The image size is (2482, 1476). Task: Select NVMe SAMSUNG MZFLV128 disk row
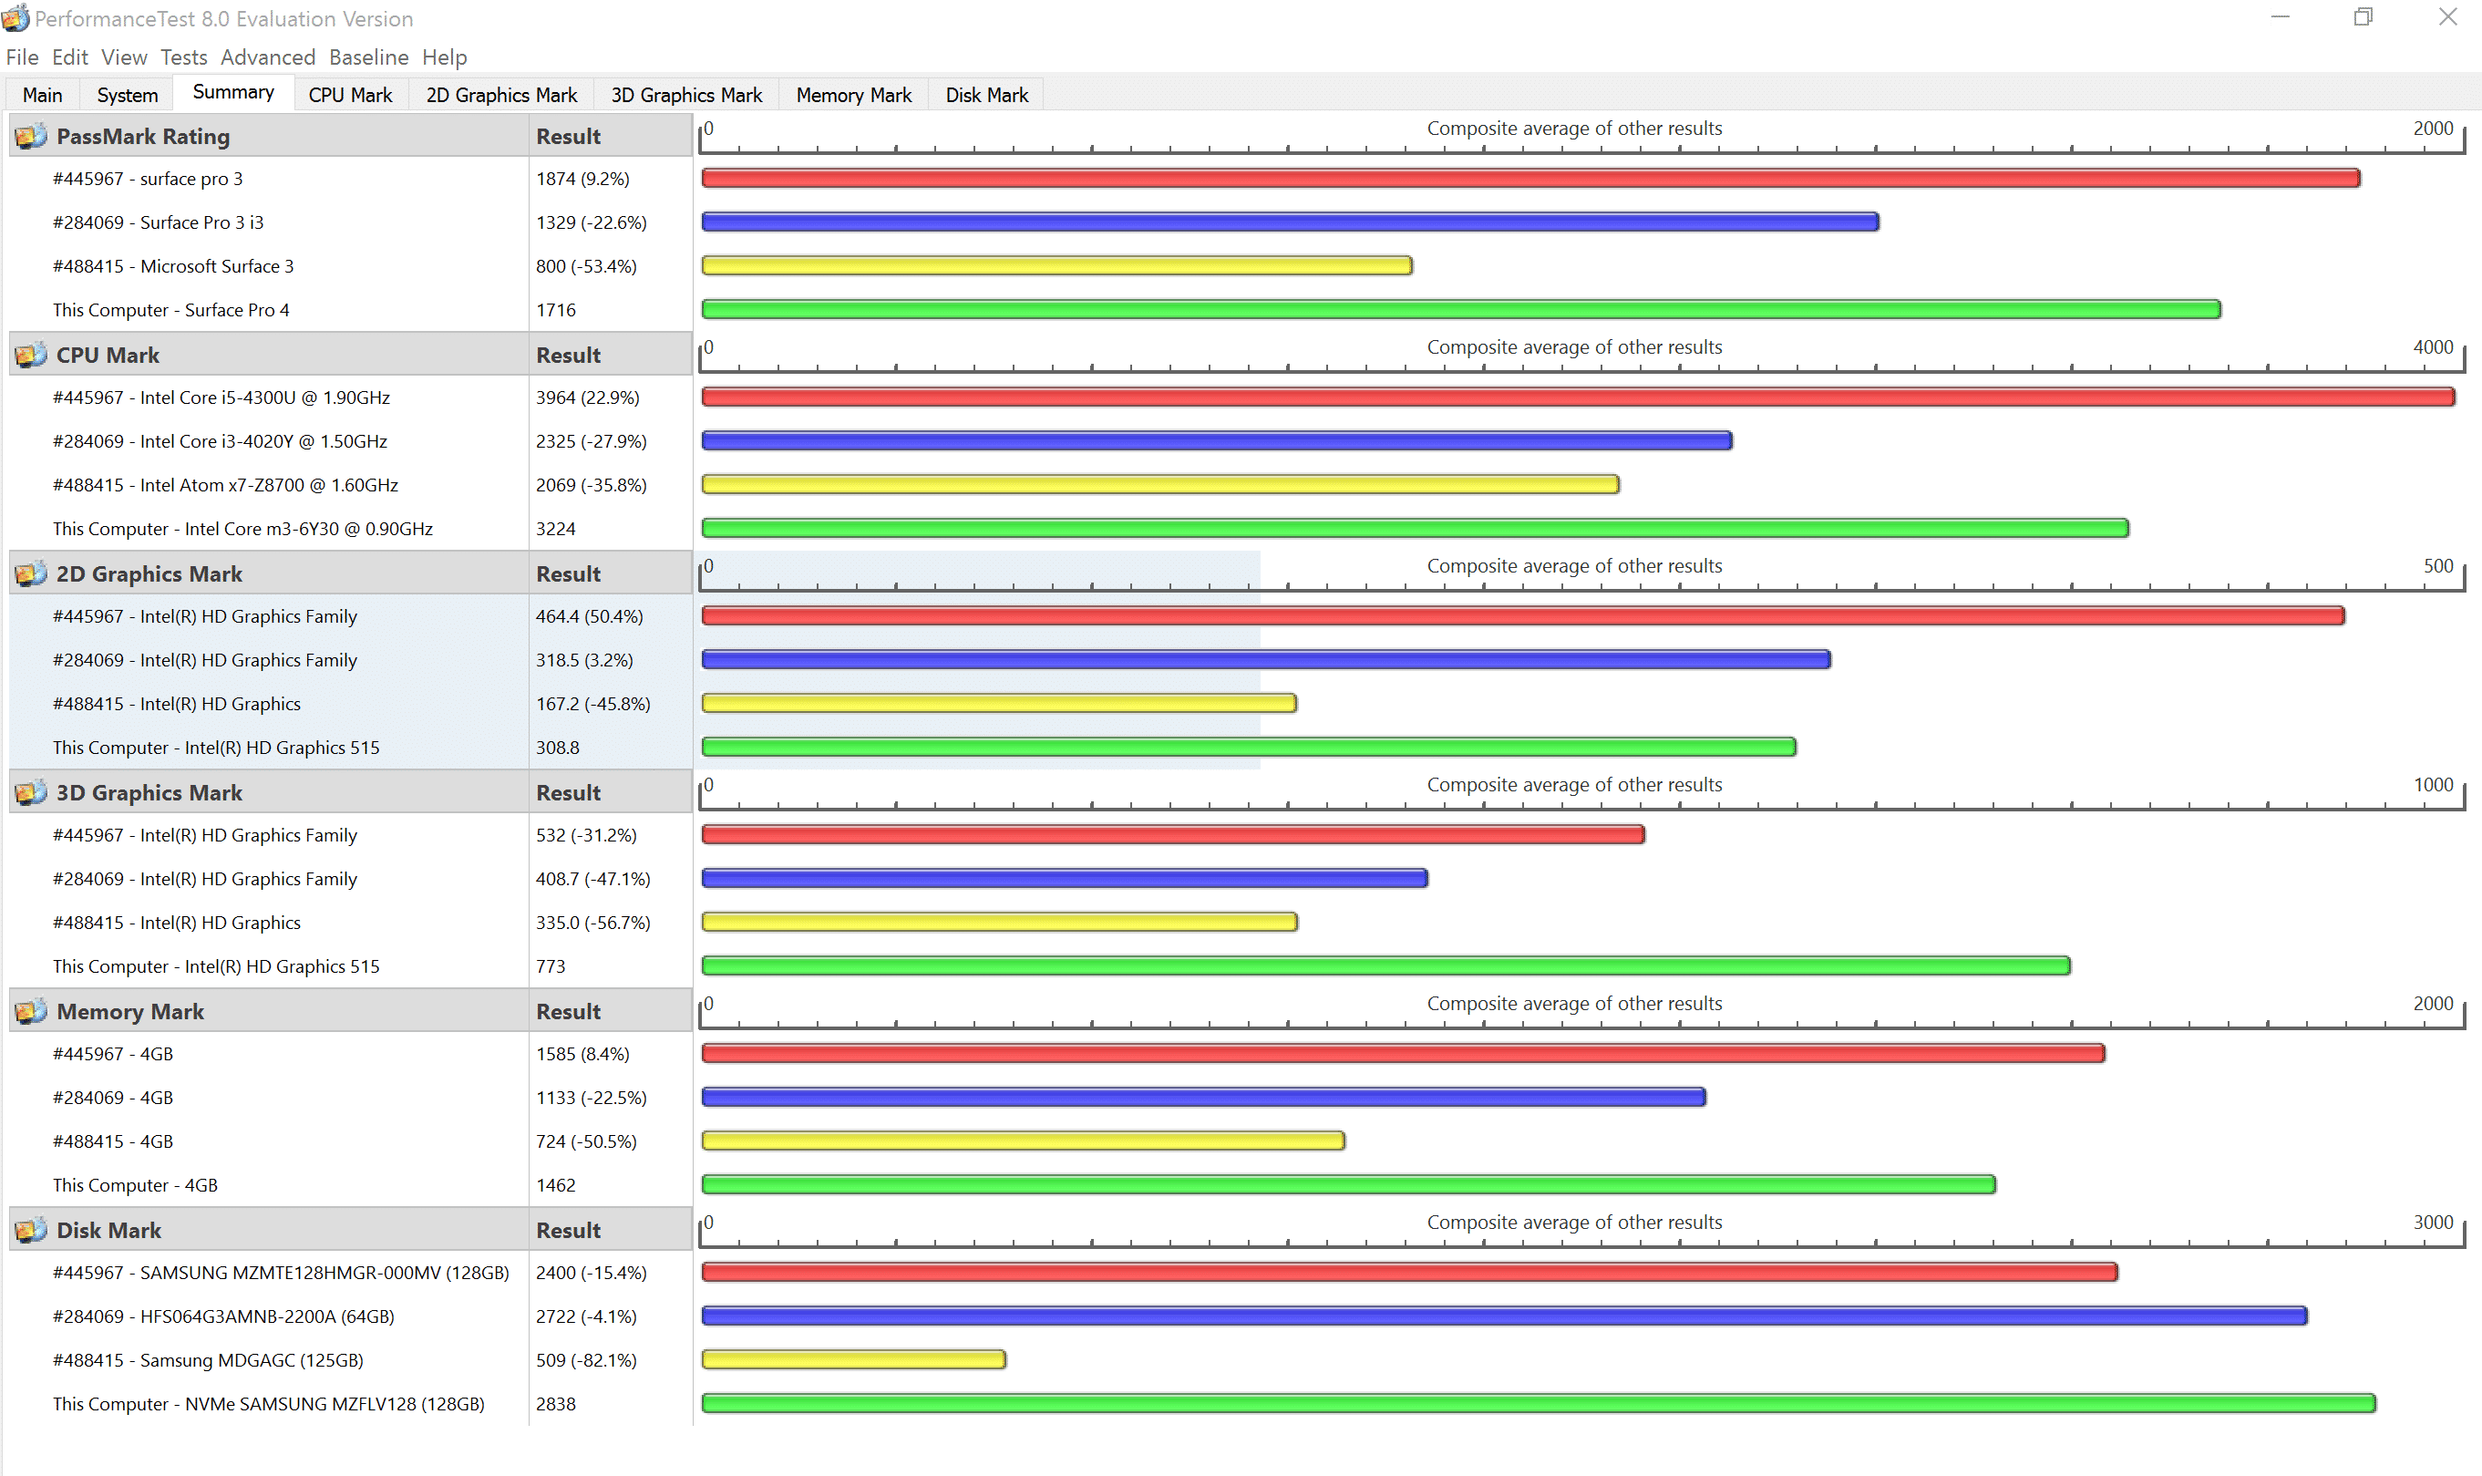click(350, 1404)
